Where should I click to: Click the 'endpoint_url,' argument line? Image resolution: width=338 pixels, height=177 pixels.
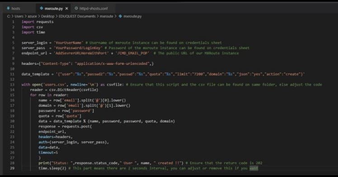coord(52,132)
